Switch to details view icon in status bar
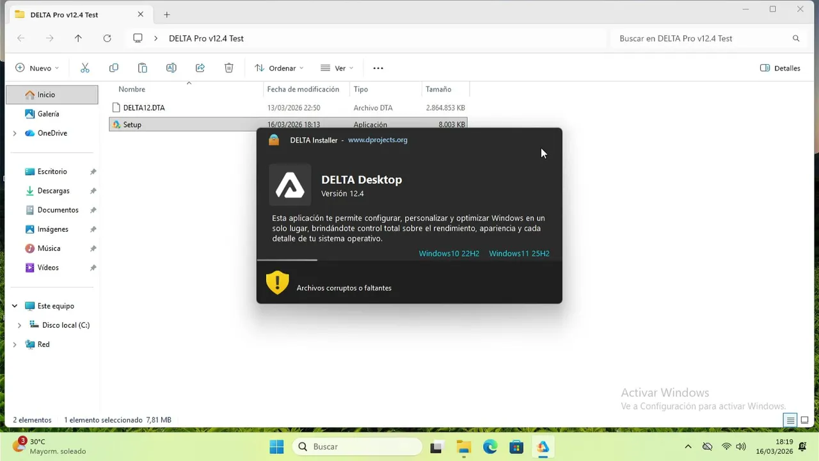The width and height of the screenshot is (819, 461). pos(791,420)
